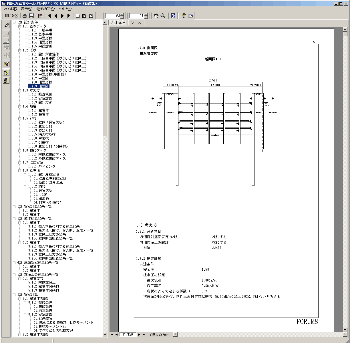
Task: Select tree item 1.1.1 一般事項
Action: click(x=40, y=30)
